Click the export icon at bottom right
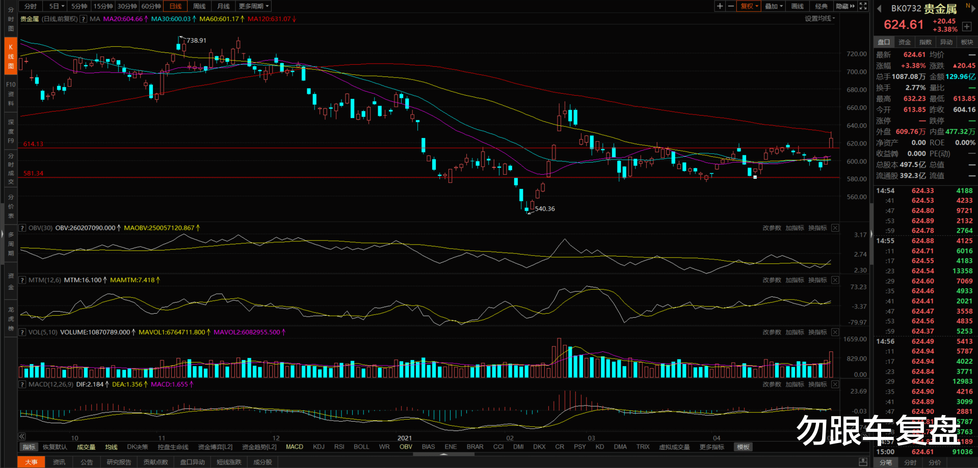 [x=863, y=462]
